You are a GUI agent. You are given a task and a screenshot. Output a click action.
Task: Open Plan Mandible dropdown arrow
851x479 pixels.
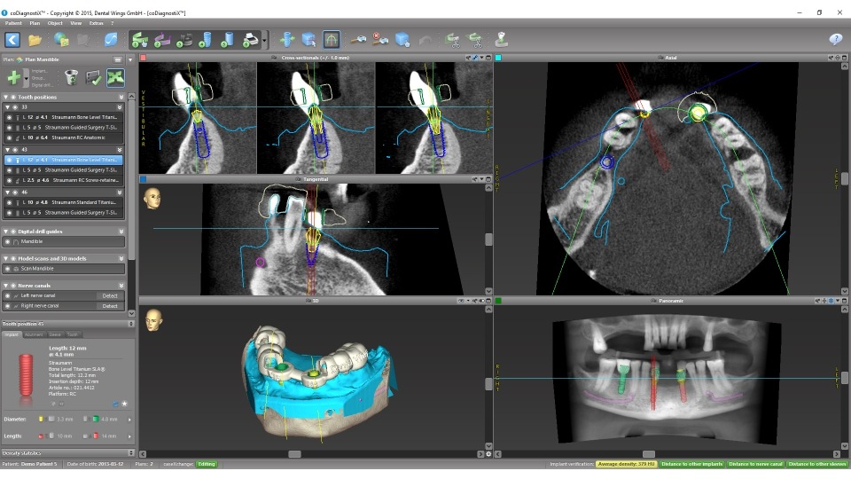130,59
